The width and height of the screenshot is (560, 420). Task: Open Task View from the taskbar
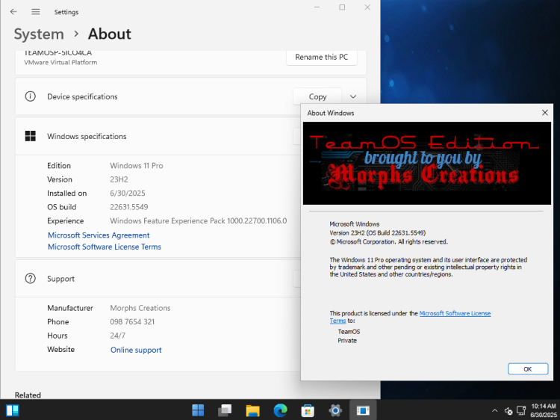[x=225, y=410]
